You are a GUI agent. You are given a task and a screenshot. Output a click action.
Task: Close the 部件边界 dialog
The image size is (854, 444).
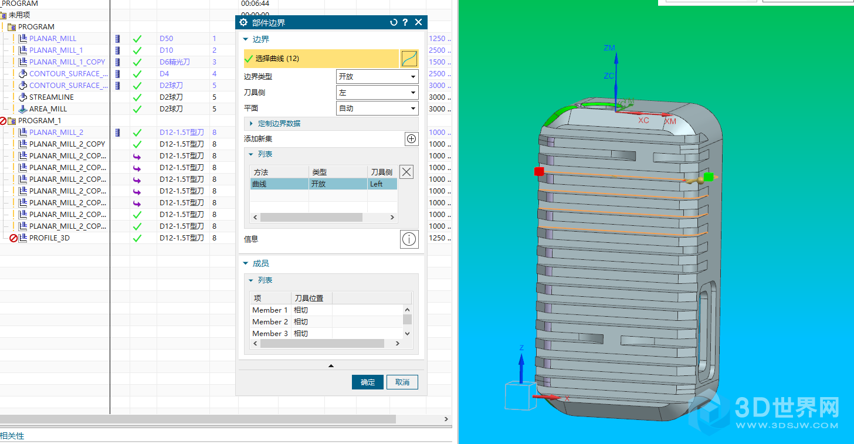click(418, 22)
